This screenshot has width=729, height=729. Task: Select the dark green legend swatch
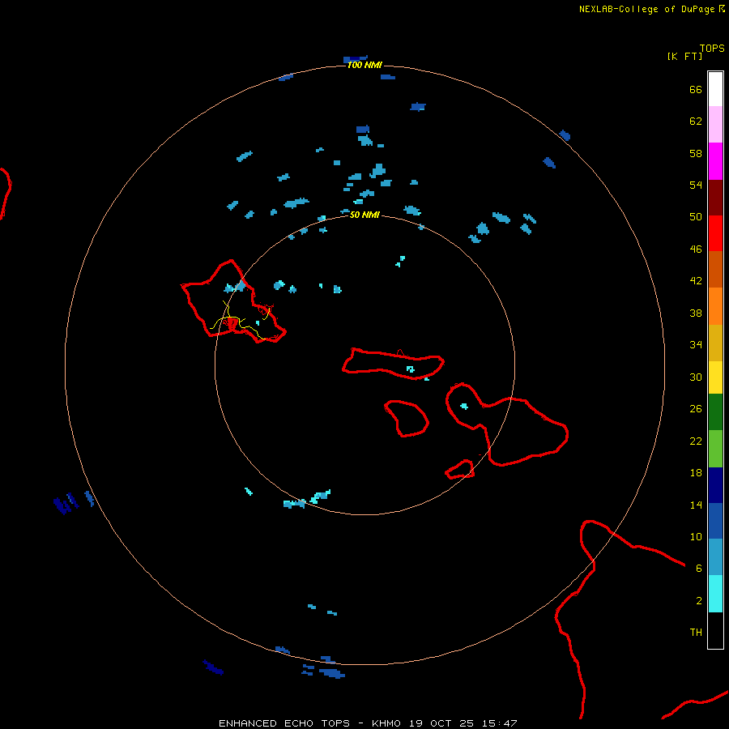point(715,412)
